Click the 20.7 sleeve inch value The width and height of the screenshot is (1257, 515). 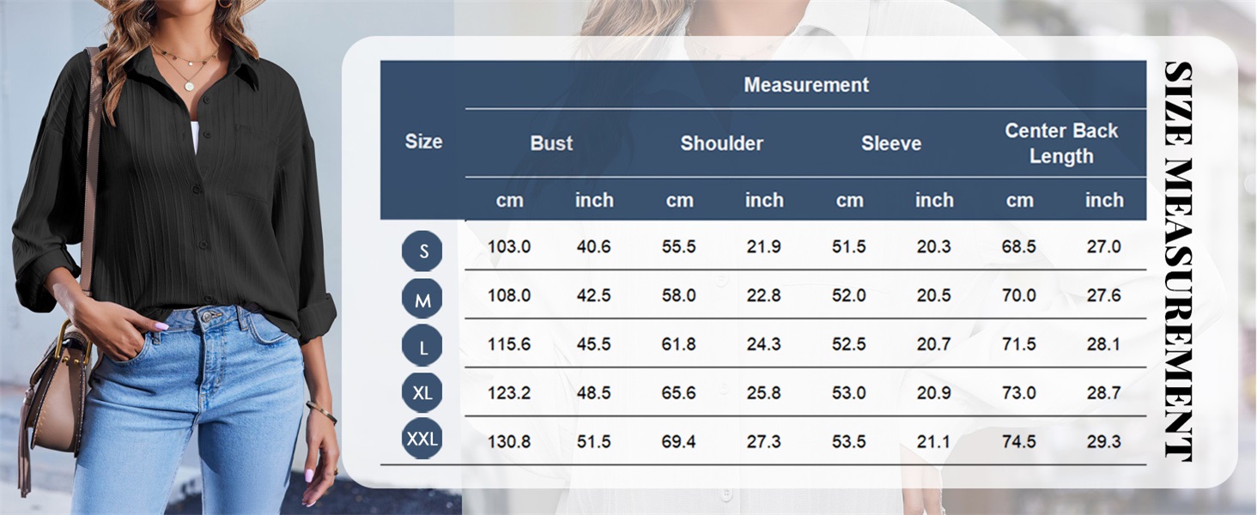tap(933, 344)
